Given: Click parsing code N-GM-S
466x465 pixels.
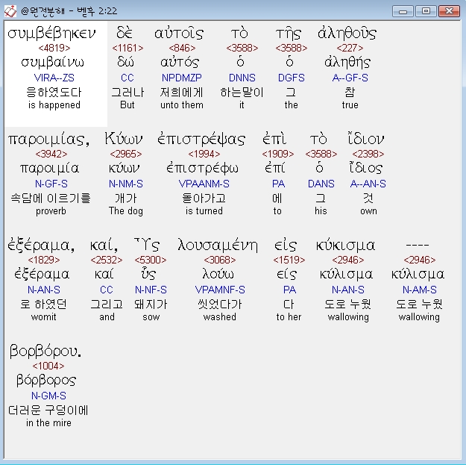Looking at the screenshot, I should coord(48,396).
